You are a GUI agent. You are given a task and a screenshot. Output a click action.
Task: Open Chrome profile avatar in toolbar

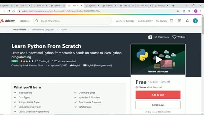click(196, 11)
